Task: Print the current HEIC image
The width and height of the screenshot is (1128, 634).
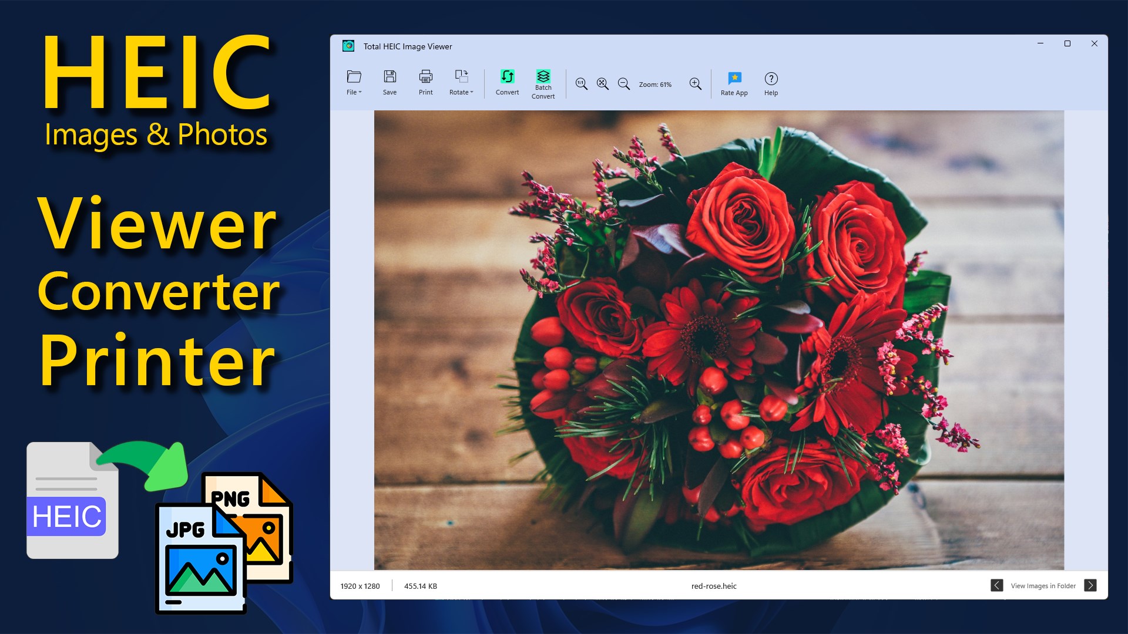Action: (x=425, y=82)
